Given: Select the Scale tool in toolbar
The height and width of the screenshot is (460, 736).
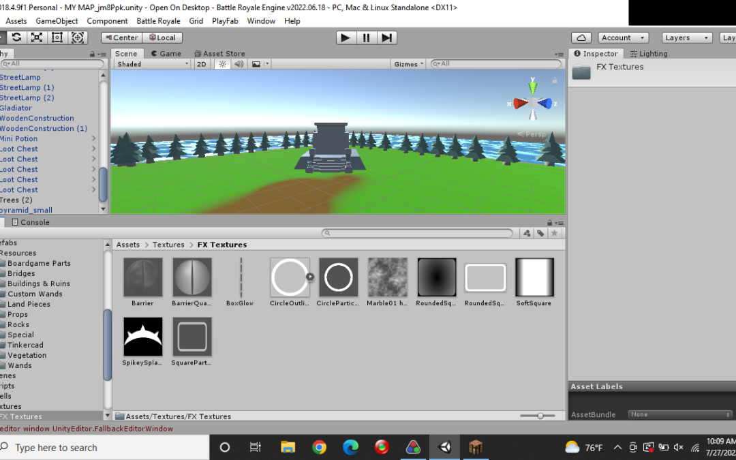Looking at the screenshot, I should 37,37.
